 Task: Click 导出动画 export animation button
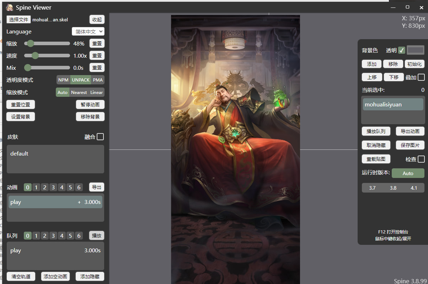[410, 131]
